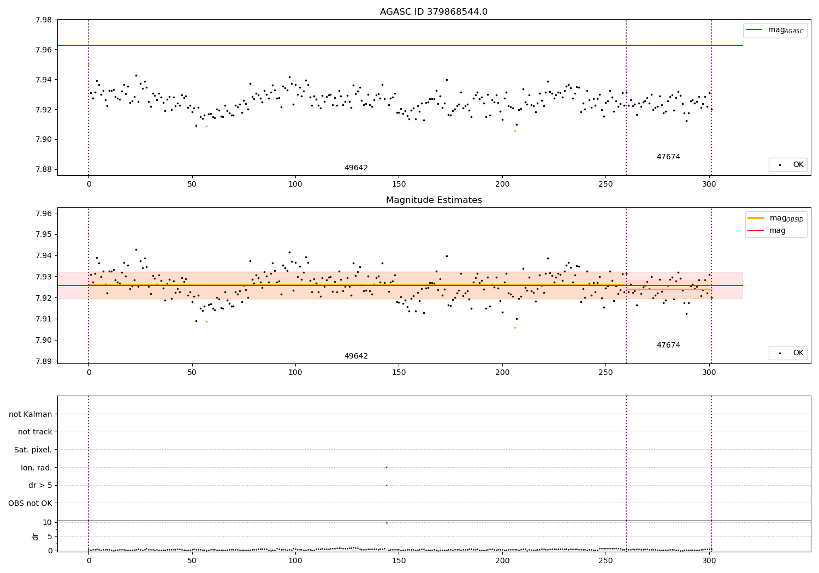Click the 7.89 tick on the middle plot

43,361
